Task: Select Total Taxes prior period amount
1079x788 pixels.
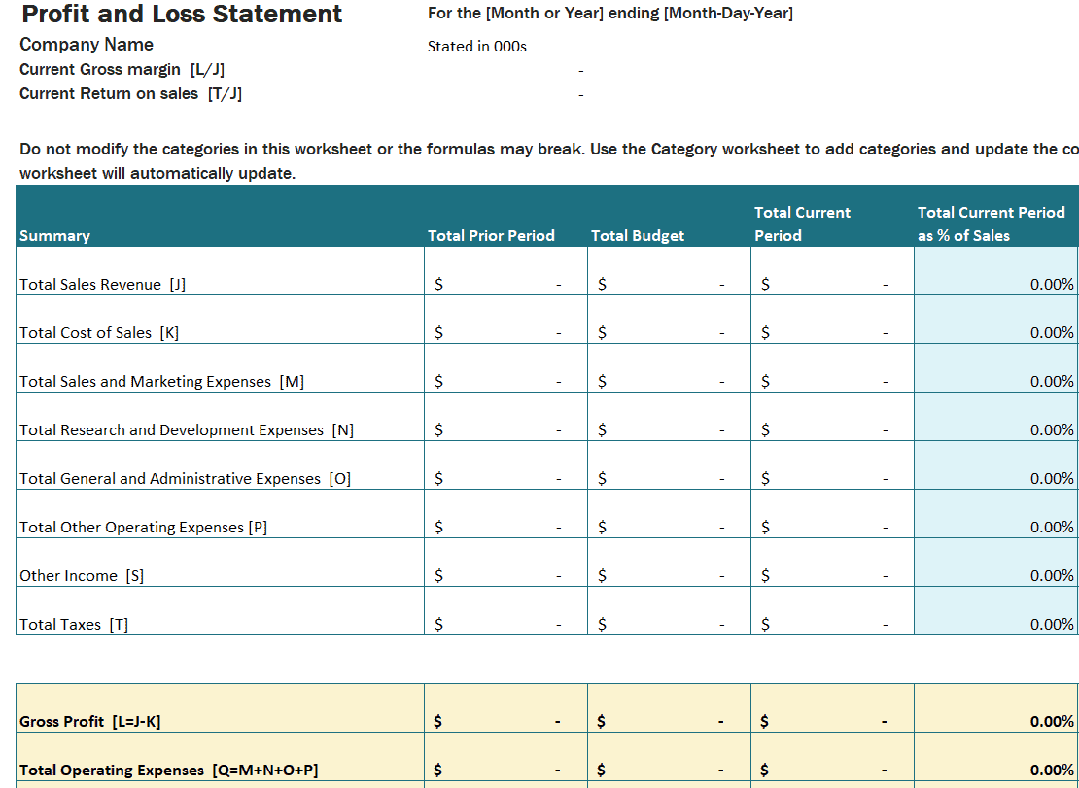Action: 505,611
